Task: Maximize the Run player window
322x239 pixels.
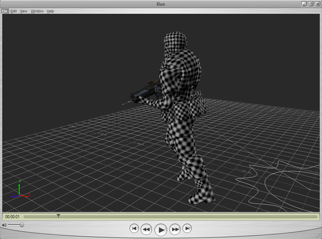Action: [x=311, y=4]
